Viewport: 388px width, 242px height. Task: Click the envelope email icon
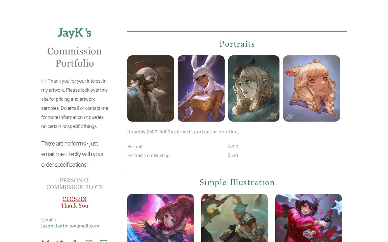[x=104, y=241]
